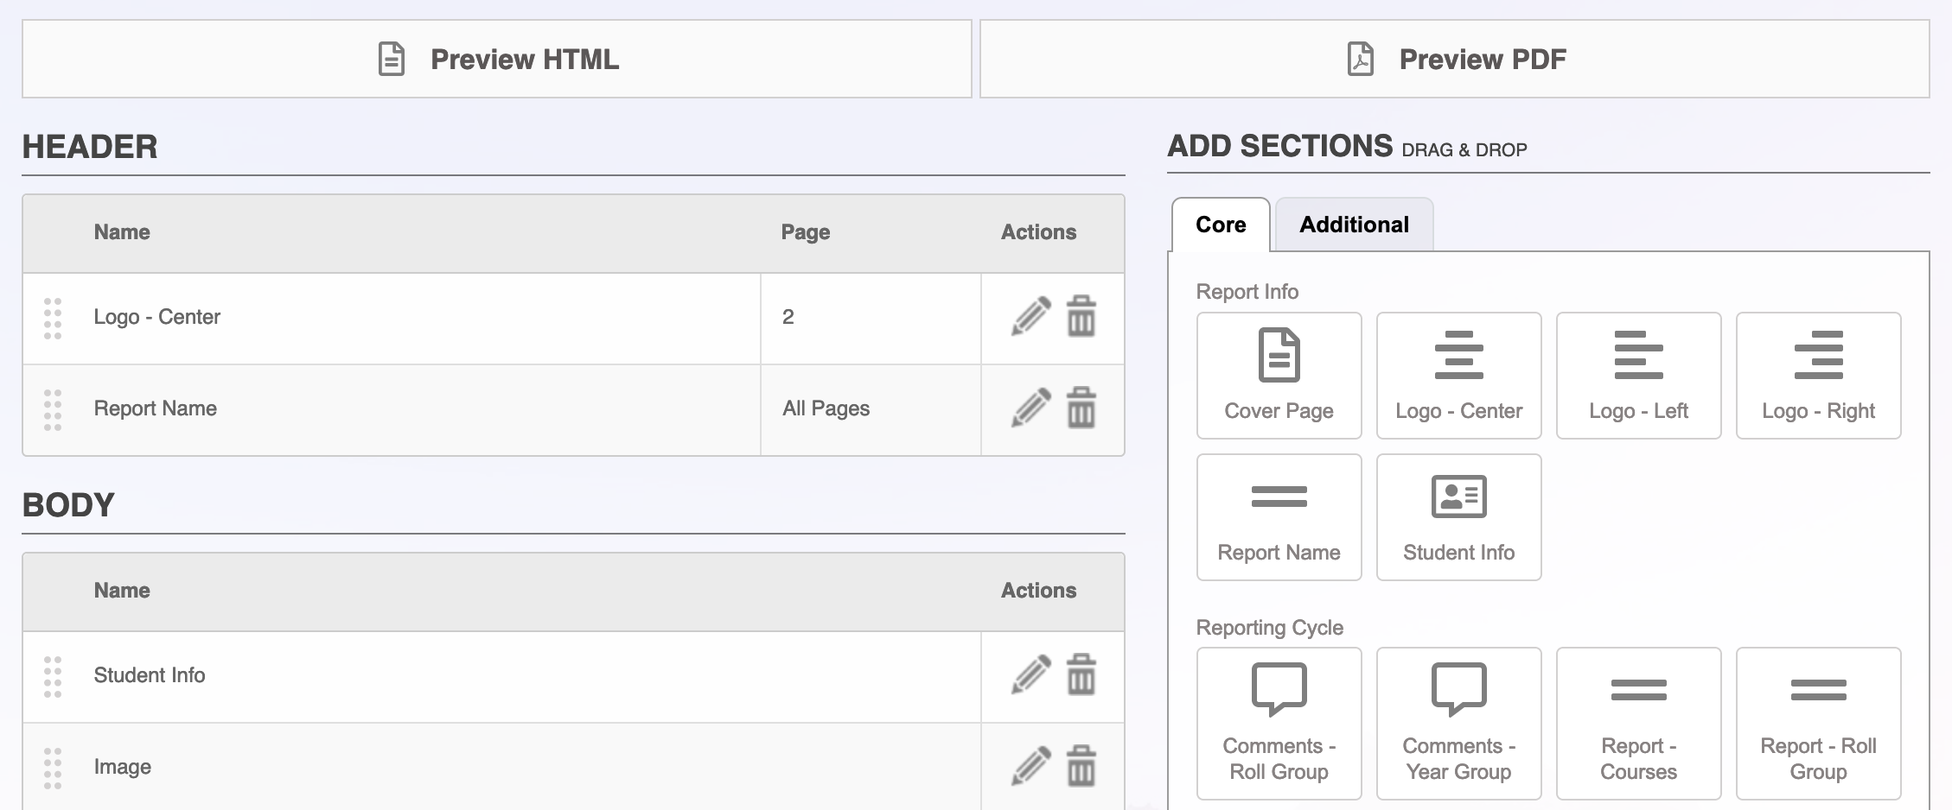Add the Cover Page section
Viewport: 1952px width, 810px height.
[x=1279, y=375]
